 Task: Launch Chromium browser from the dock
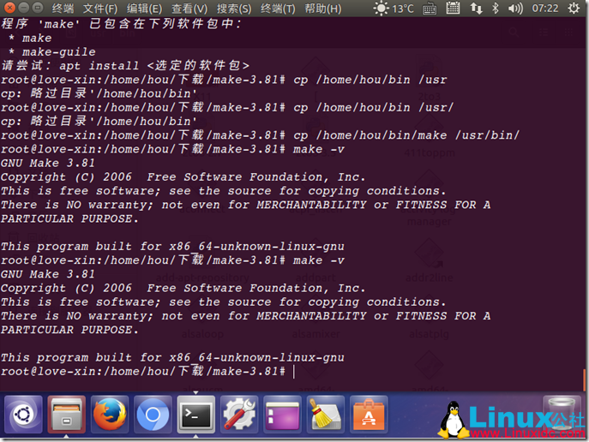coord(153,415)
